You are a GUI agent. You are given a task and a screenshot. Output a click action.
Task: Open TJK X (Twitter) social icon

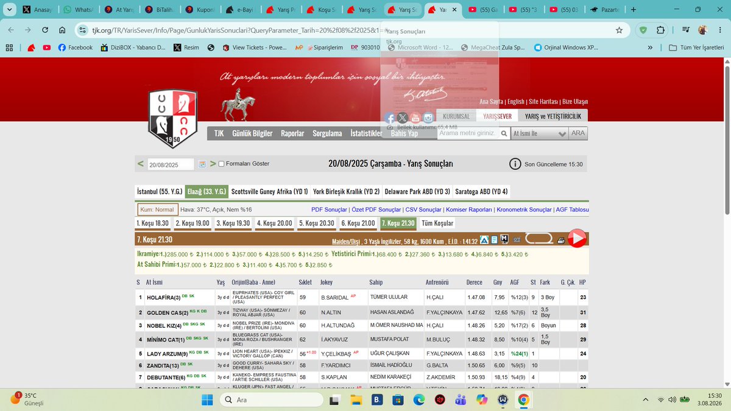[x=403, y=118]
